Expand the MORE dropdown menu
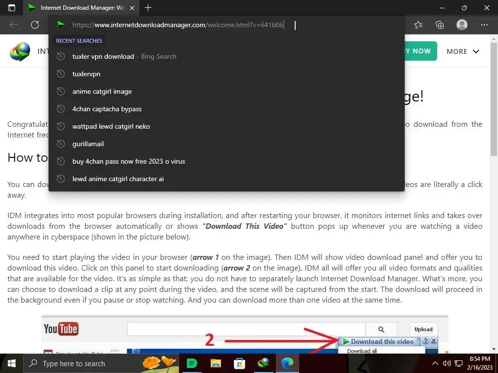The image size is (498, 373). pos(463,51)
